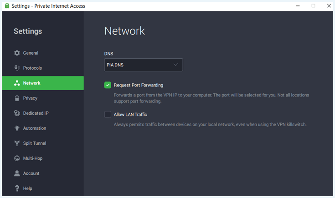335x198 pixels.
Task: Click the Request Port Forwarding label
Action: coord(139,85)
